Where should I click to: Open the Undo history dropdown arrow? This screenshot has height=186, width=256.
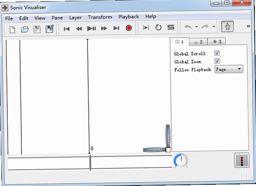tap(197, 27)
